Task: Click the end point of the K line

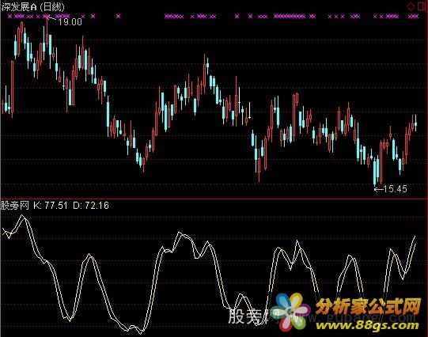Action: (415, 237)
